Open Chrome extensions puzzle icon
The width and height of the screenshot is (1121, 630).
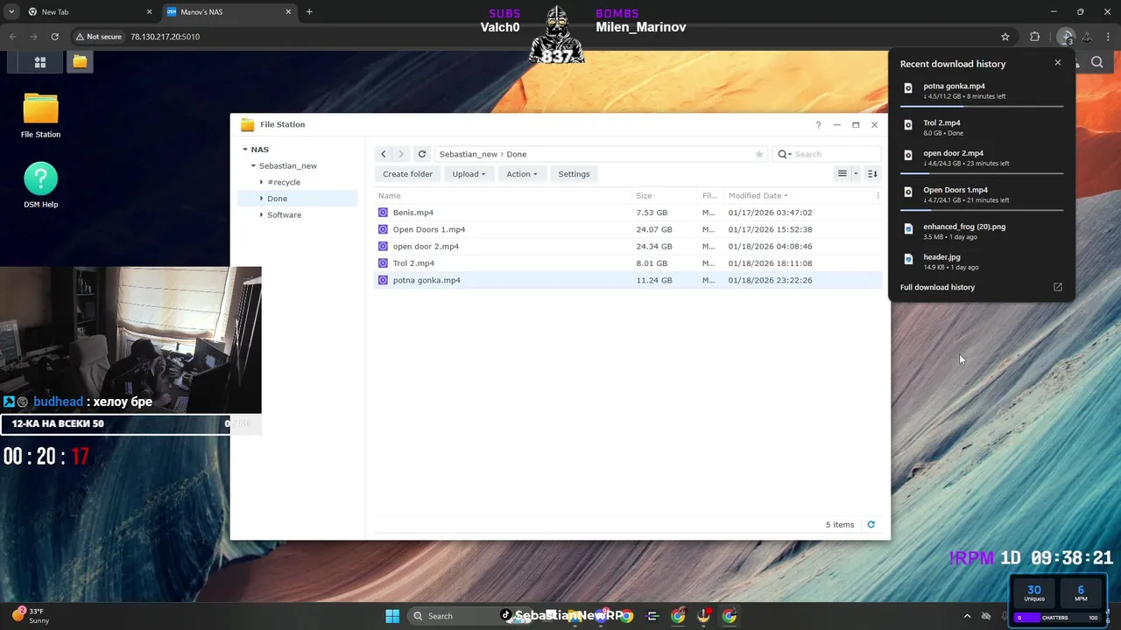click(x=1035, y=37)
